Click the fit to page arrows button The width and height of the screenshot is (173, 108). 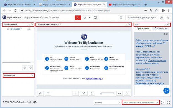tap(127, 93)
